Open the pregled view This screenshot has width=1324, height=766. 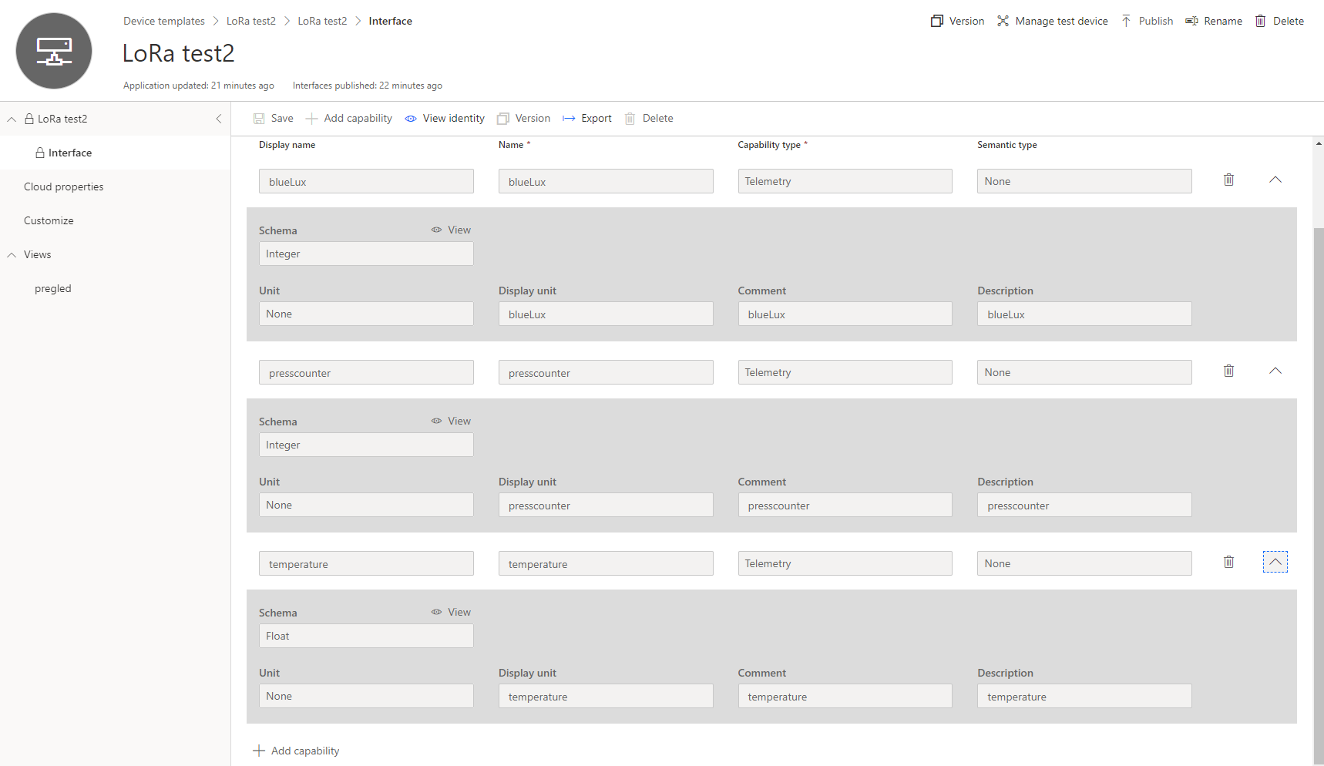(x=52, y=288)
